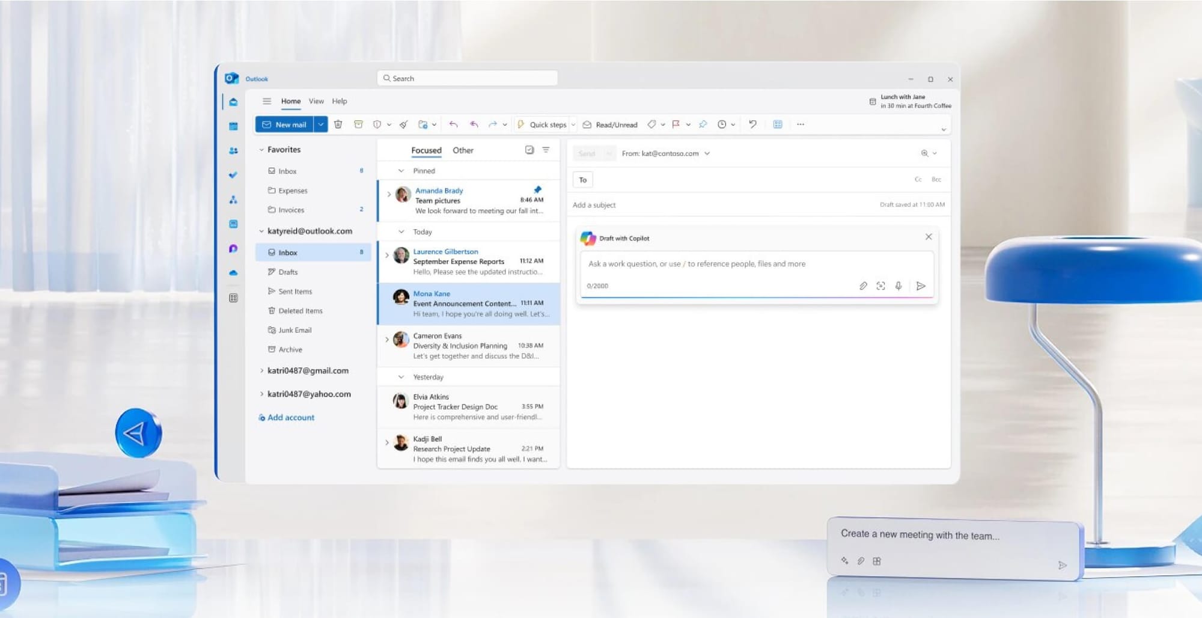Viewport: 1202px width, 618px height.
Task: Unpin Amanda Brady's pinned email
Action: click(537, 189)
